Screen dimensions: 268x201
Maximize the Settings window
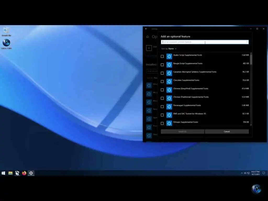coord(257,29)
